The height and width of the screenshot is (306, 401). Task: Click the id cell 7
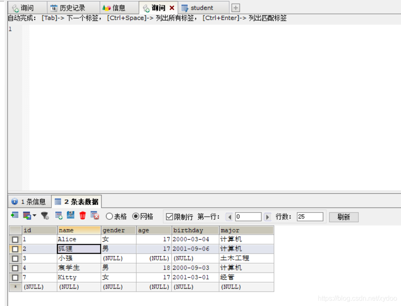click(x=39, y=277)
